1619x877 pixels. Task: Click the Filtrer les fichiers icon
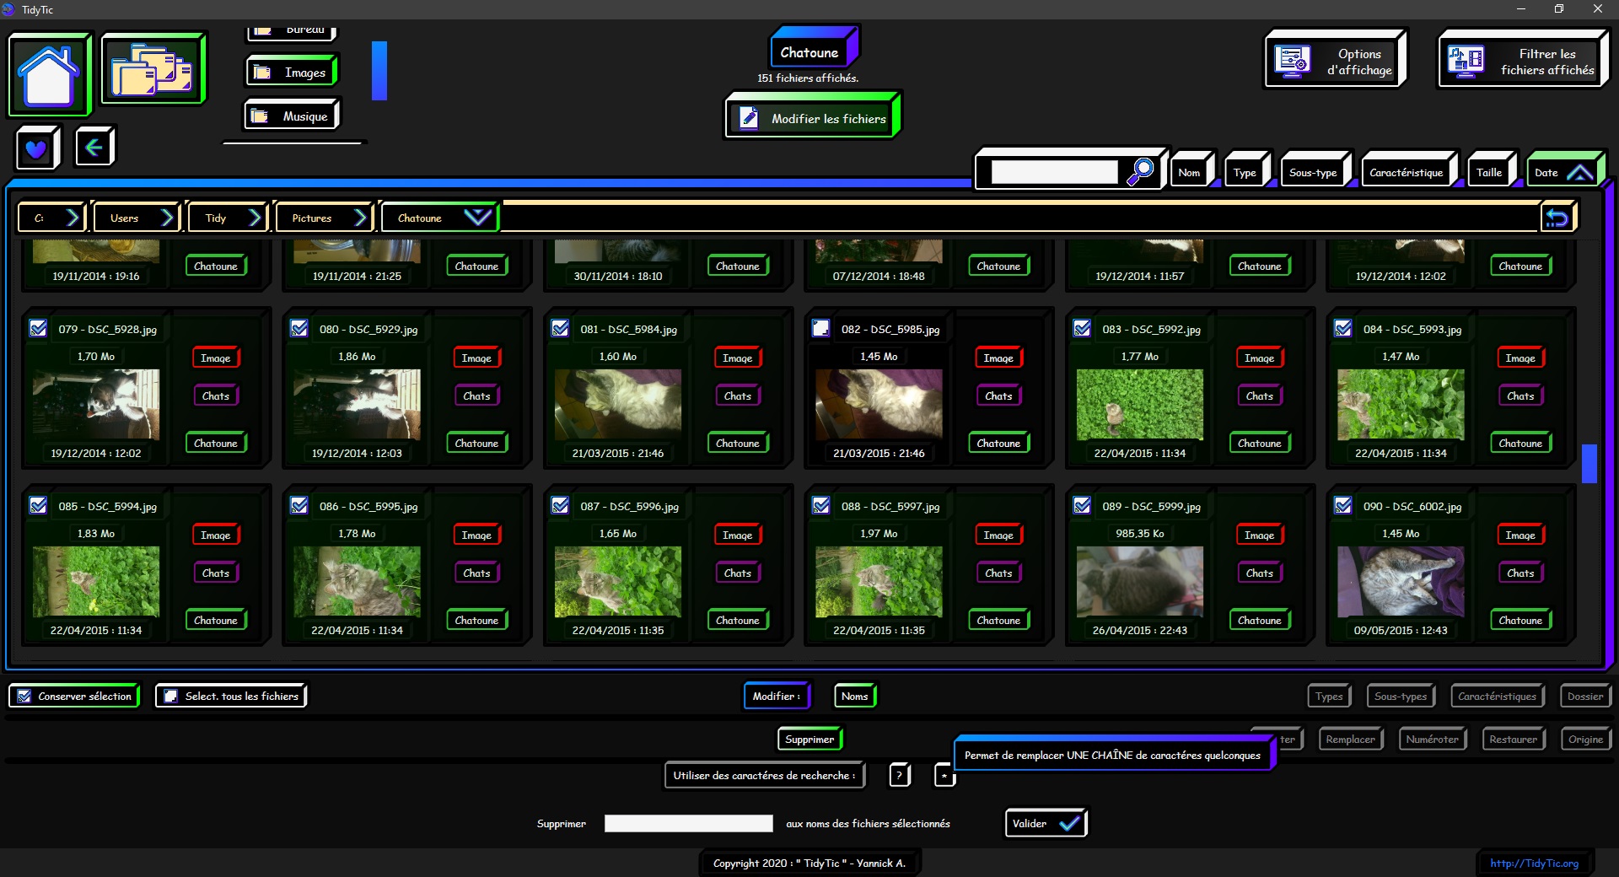tap(1466, 62)
